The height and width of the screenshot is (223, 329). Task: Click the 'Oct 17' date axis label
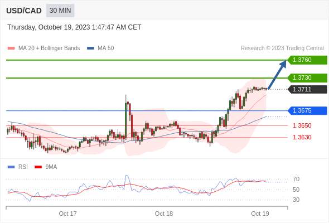[x=68, y=214]
